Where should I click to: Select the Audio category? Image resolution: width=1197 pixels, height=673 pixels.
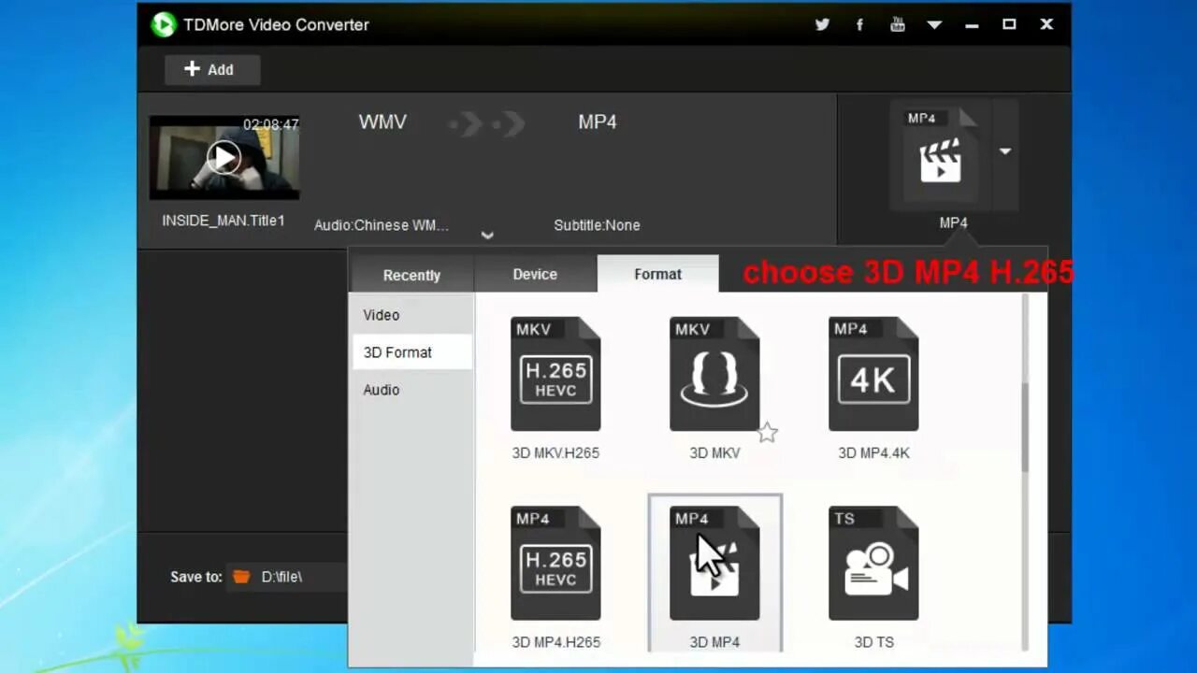tap(411, 390)
